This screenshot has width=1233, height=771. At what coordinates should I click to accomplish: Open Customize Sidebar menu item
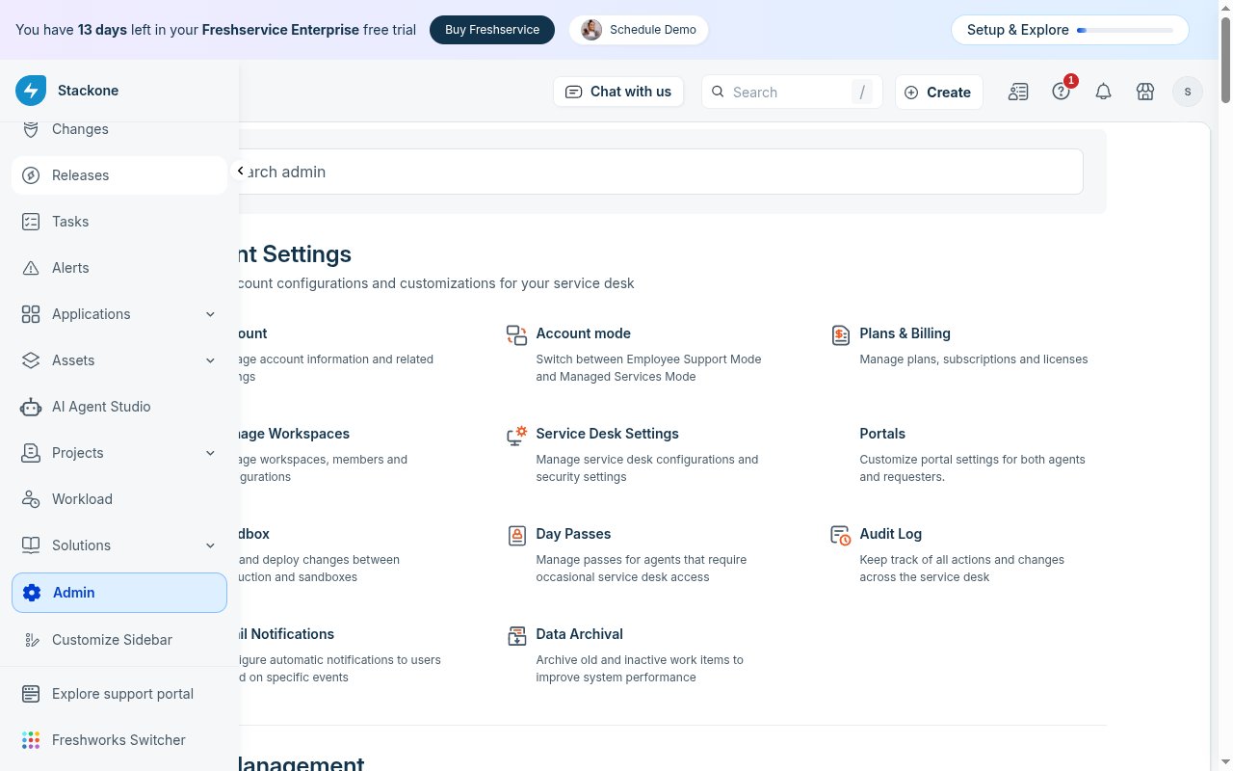pyautogui.click(x=119, y=640)
